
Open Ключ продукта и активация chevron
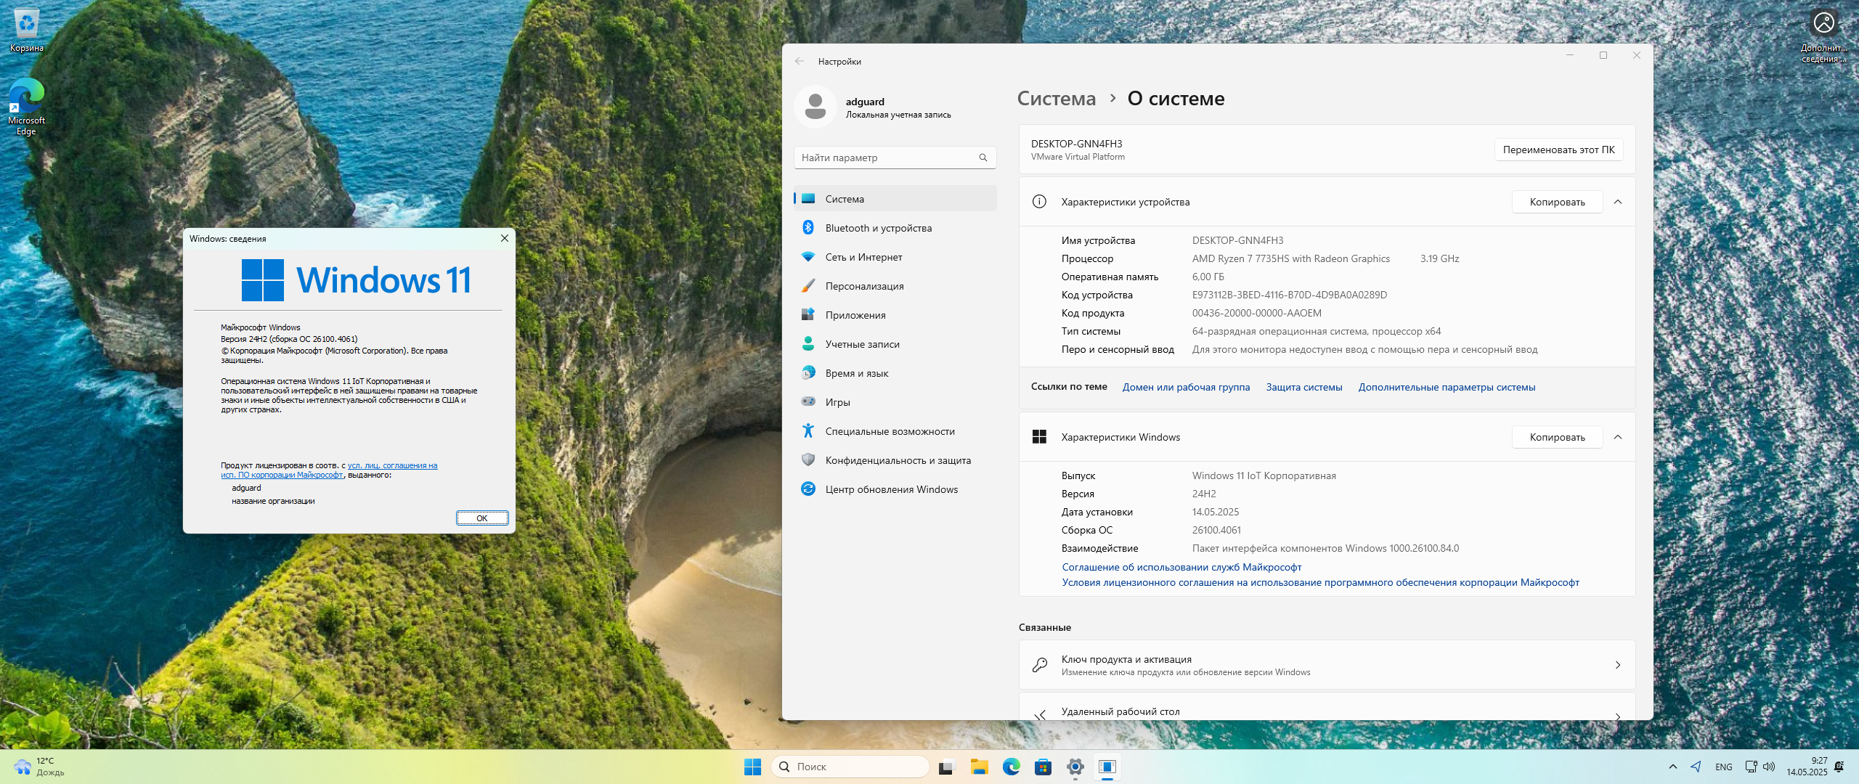1618,665
